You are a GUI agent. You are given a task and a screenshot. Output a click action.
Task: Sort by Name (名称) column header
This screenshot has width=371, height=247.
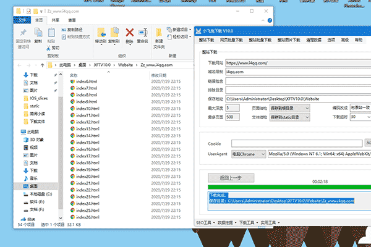point(74,75)
